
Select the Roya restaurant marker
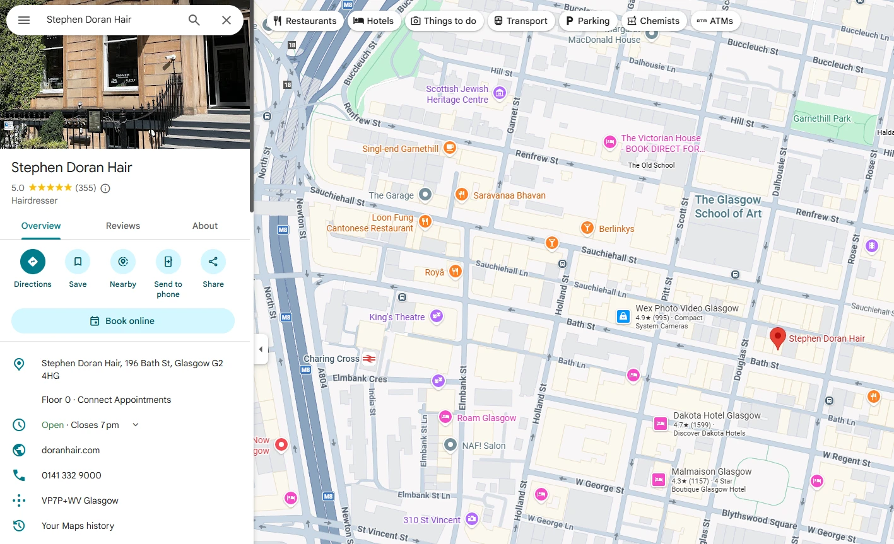point(456,272)
